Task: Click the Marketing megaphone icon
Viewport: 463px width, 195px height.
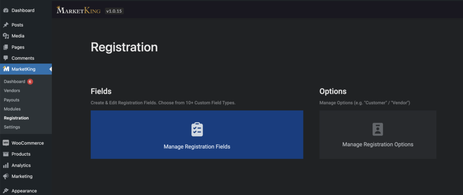Action: tap(5, 177)
